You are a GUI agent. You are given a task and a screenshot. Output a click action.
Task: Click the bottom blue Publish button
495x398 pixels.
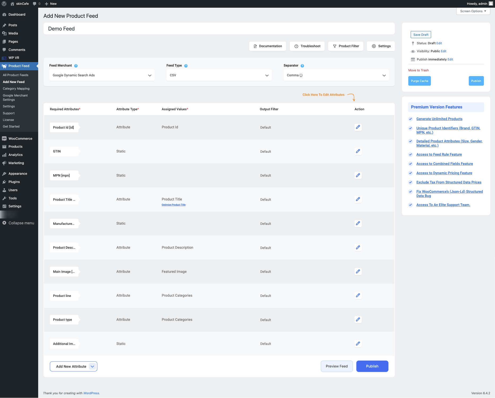tap(372, 366)
